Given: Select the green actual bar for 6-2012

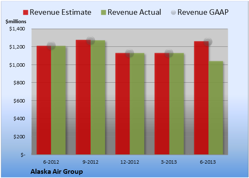Looking at the screenshot, I should point(58,100).
